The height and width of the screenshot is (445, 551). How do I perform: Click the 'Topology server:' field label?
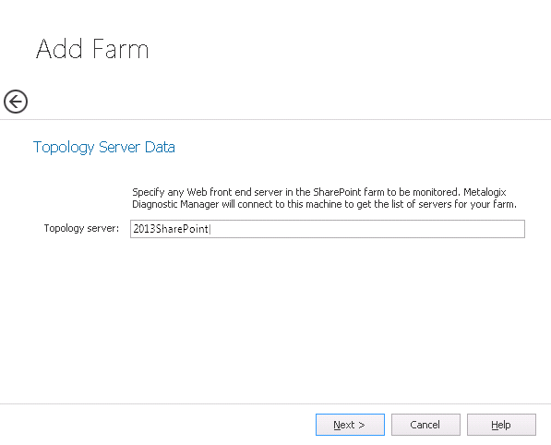81,228
